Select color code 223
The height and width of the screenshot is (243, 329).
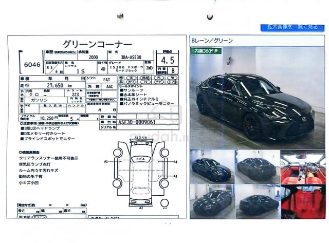click(76, 95)
